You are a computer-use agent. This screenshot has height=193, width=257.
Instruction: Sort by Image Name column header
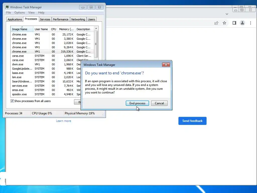tap(22, 29)
